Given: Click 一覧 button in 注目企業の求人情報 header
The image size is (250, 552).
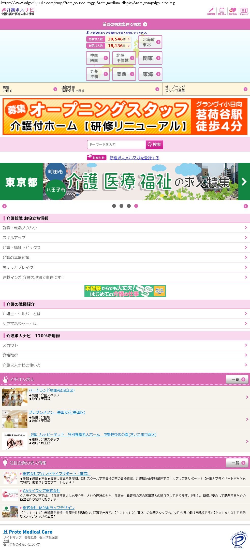Looking at the screenshot, I should [x=237, y=463].
